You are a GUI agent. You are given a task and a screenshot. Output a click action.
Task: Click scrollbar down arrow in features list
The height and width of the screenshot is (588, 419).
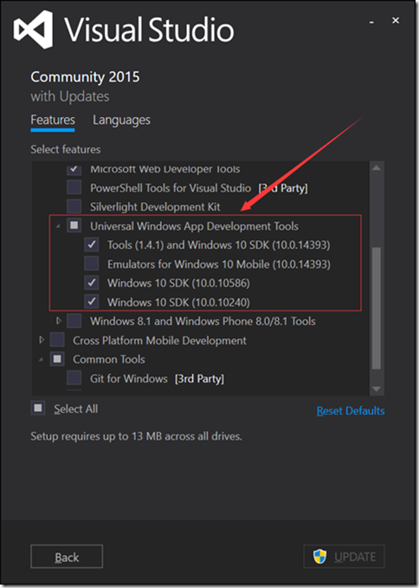(x=377, y=389)
